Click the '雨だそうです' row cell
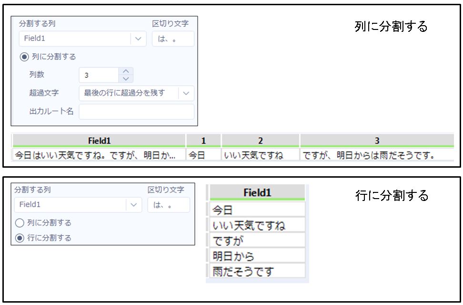The image size is (463, 305). click(257, 271)
